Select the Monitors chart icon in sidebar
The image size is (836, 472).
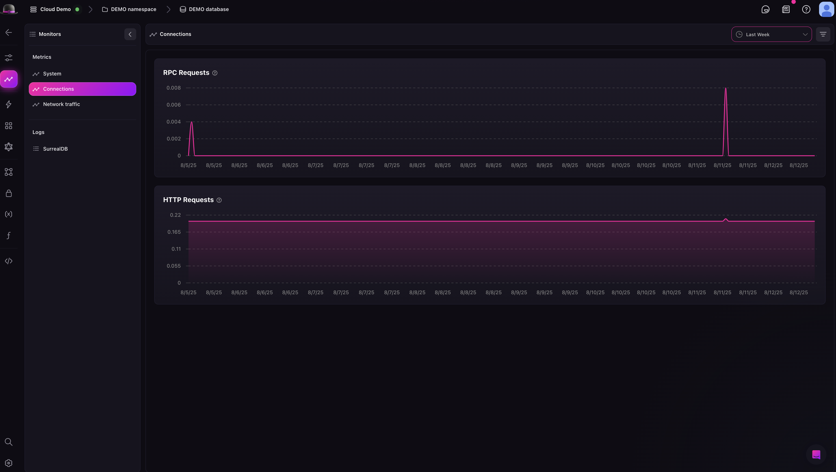[8, 79]
